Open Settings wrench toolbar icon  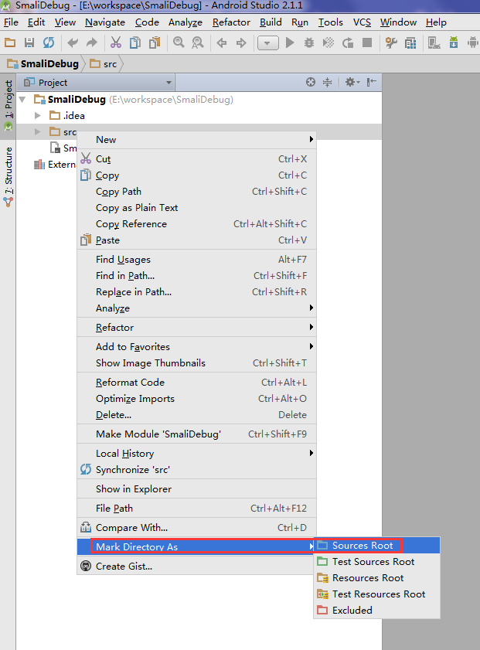tap(391, 43)
